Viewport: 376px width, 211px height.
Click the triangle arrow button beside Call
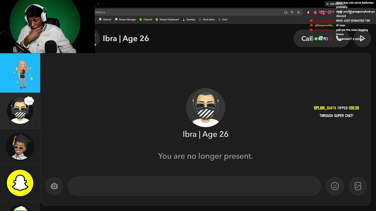[362, 38]
